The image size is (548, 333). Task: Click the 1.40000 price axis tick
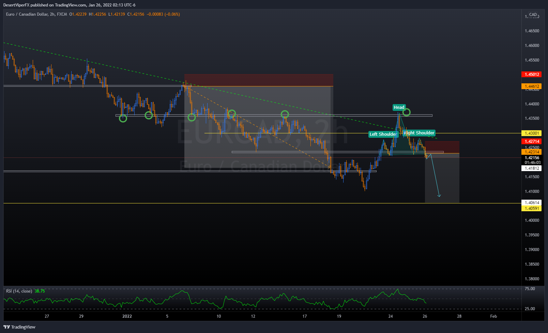click(x=532, y=220)
